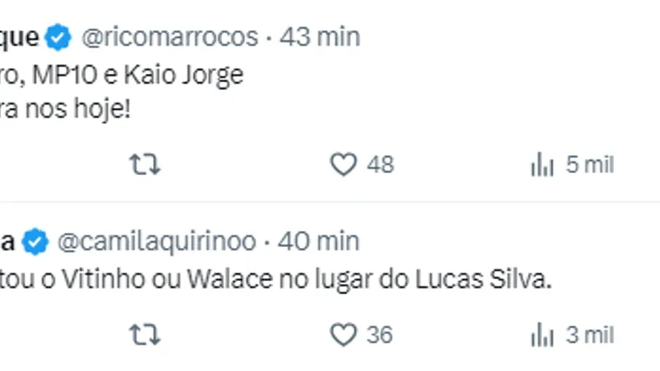The width and height of the screenshot is (660, 371).
Task: Open the @camilaquirinoo profile handle
Action: (x=157, y=242)
